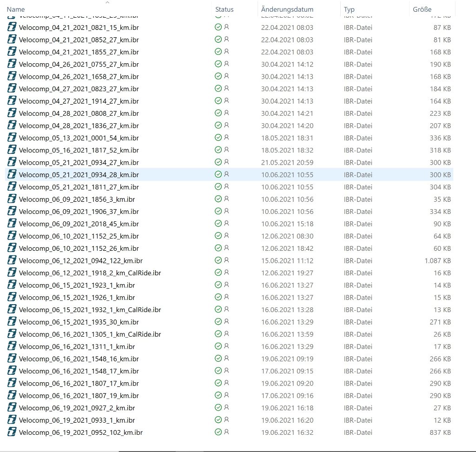Screen dimensions: 476x452
Task: Click the 837 KB size value
Action: (x=440, y=432)
